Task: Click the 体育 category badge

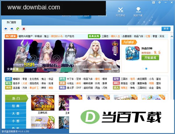Action: click(x=62, y=79)
